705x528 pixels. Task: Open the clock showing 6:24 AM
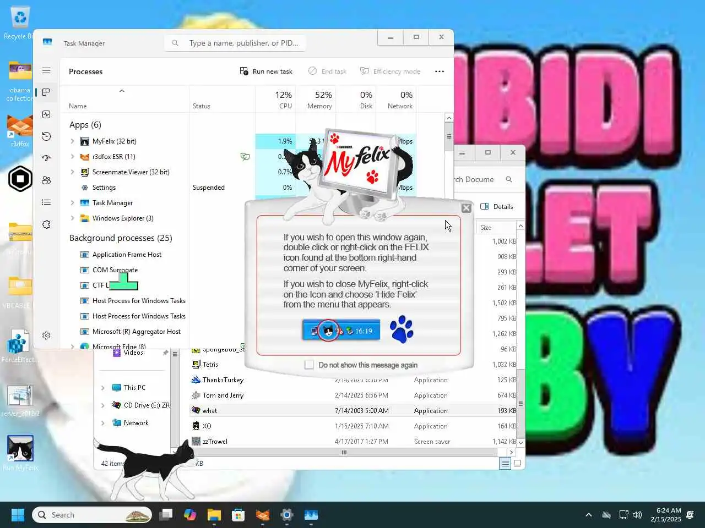click(x=665, y=515)
